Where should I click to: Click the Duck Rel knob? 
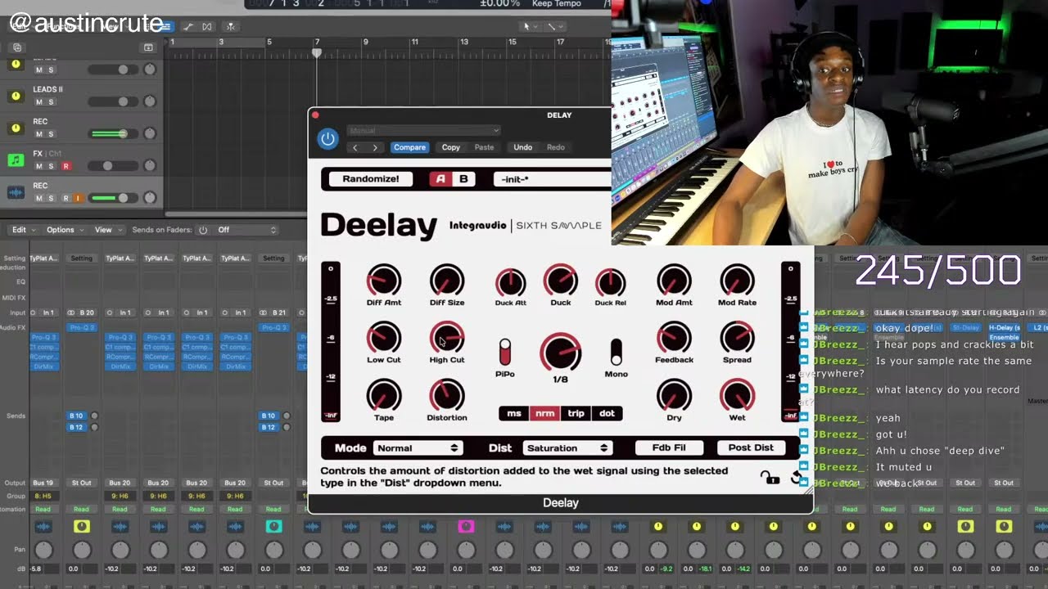point(610,283)
